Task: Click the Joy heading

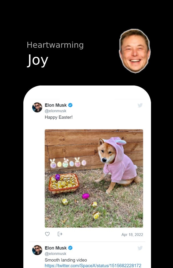Action: coord(37,60)
